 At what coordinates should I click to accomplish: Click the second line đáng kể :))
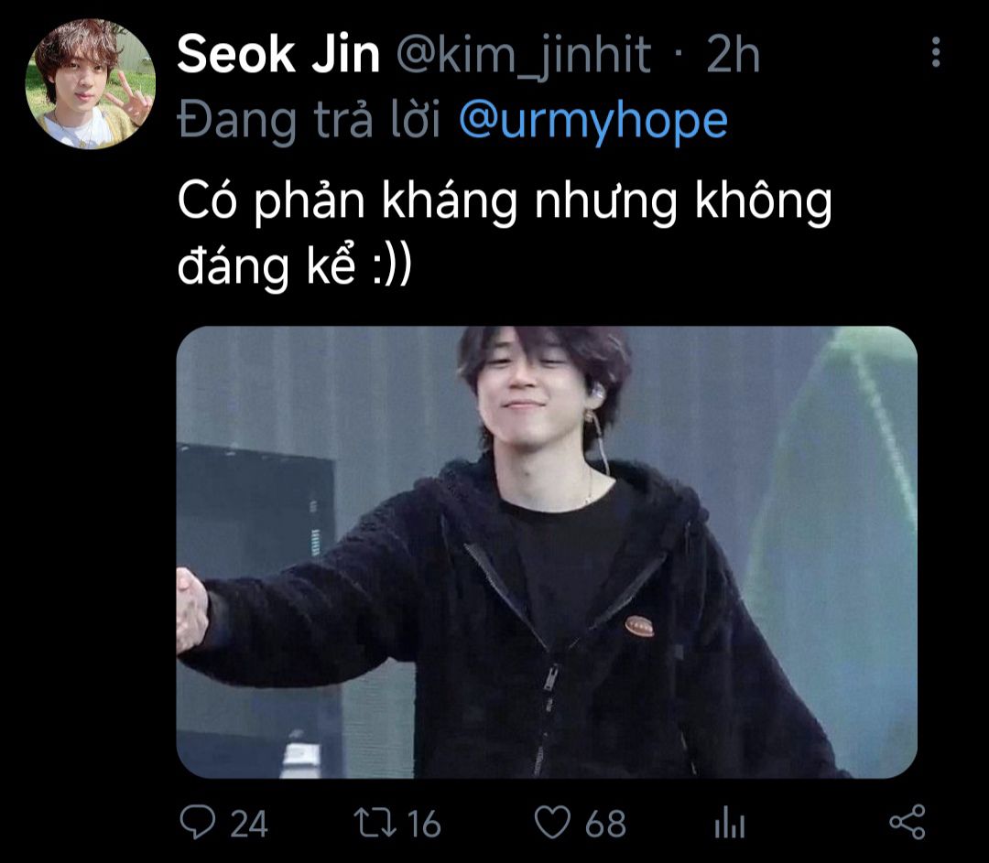point(295,266)
